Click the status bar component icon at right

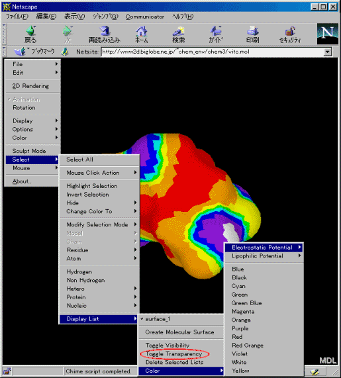click(315, 371)
